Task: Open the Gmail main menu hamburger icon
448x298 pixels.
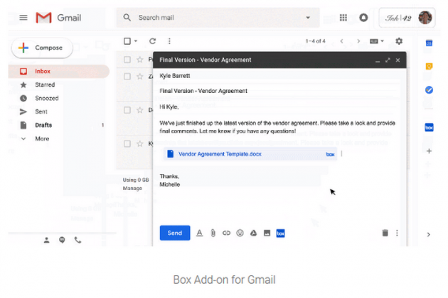Action: tap(23, 18)
